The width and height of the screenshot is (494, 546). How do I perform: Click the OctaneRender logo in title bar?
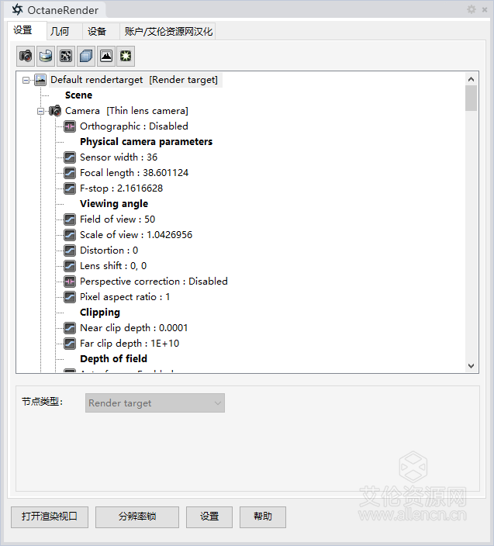17,10
